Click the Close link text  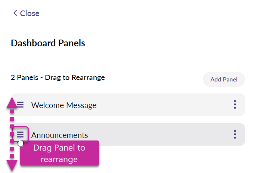point(30,13)
